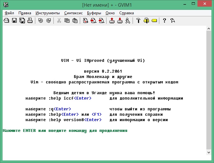Click 'для дополнительной информации' text

(146, 98)
